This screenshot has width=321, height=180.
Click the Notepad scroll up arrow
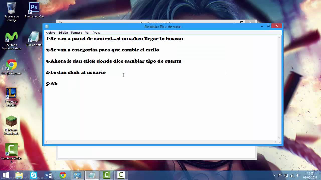pos(279,38)
